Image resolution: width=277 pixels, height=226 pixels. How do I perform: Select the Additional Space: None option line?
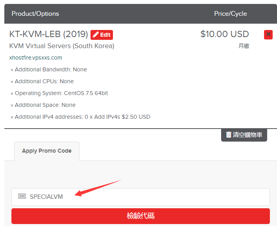[x=43, y=105]
